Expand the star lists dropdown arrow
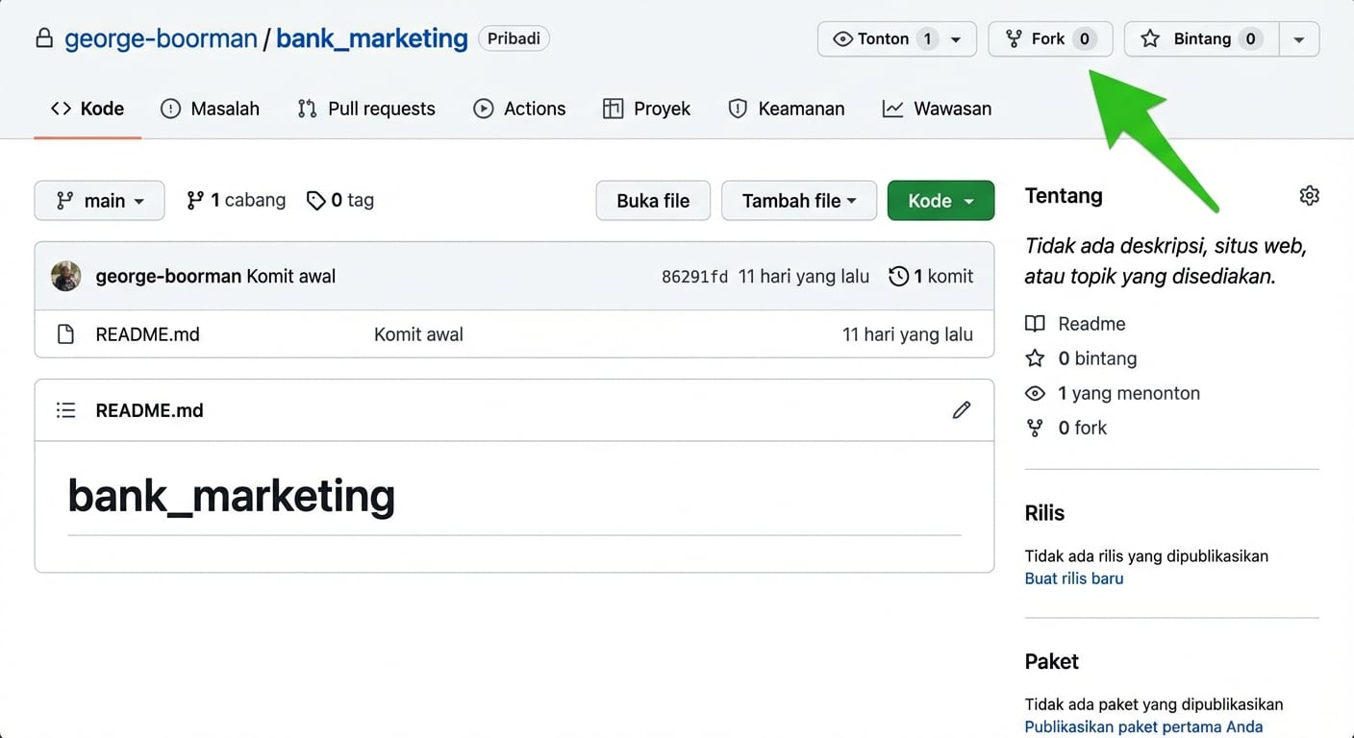1354x738 pixels. click(1299, 39)
